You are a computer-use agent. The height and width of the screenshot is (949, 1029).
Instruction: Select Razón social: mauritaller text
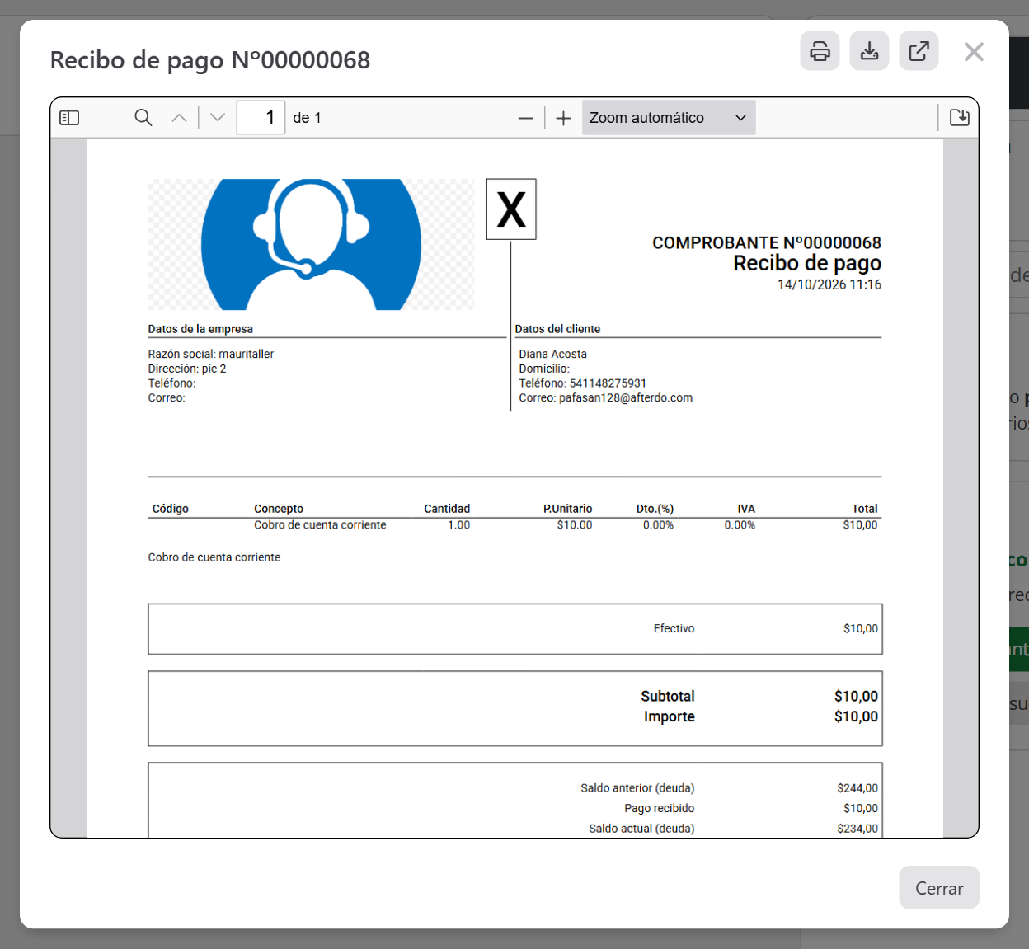pos(211,355)
